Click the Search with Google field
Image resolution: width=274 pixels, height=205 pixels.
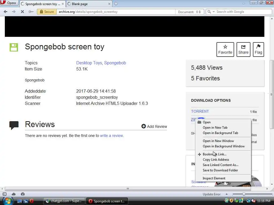coord(243,12)
